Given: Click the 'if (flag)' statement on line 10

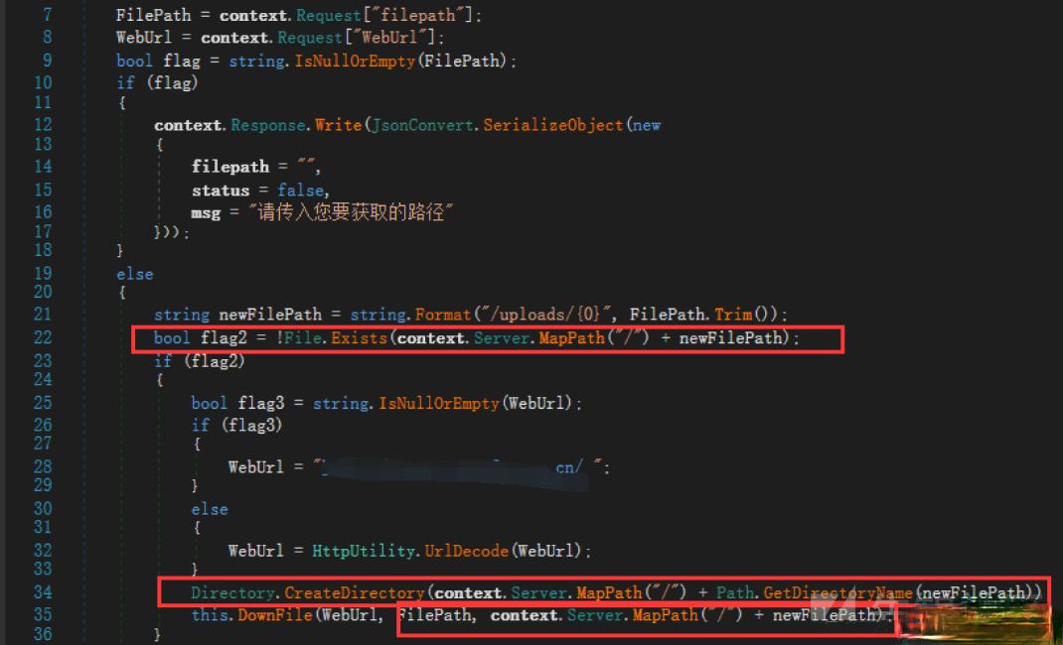Looking at the screenshot, I should [157, 82].
